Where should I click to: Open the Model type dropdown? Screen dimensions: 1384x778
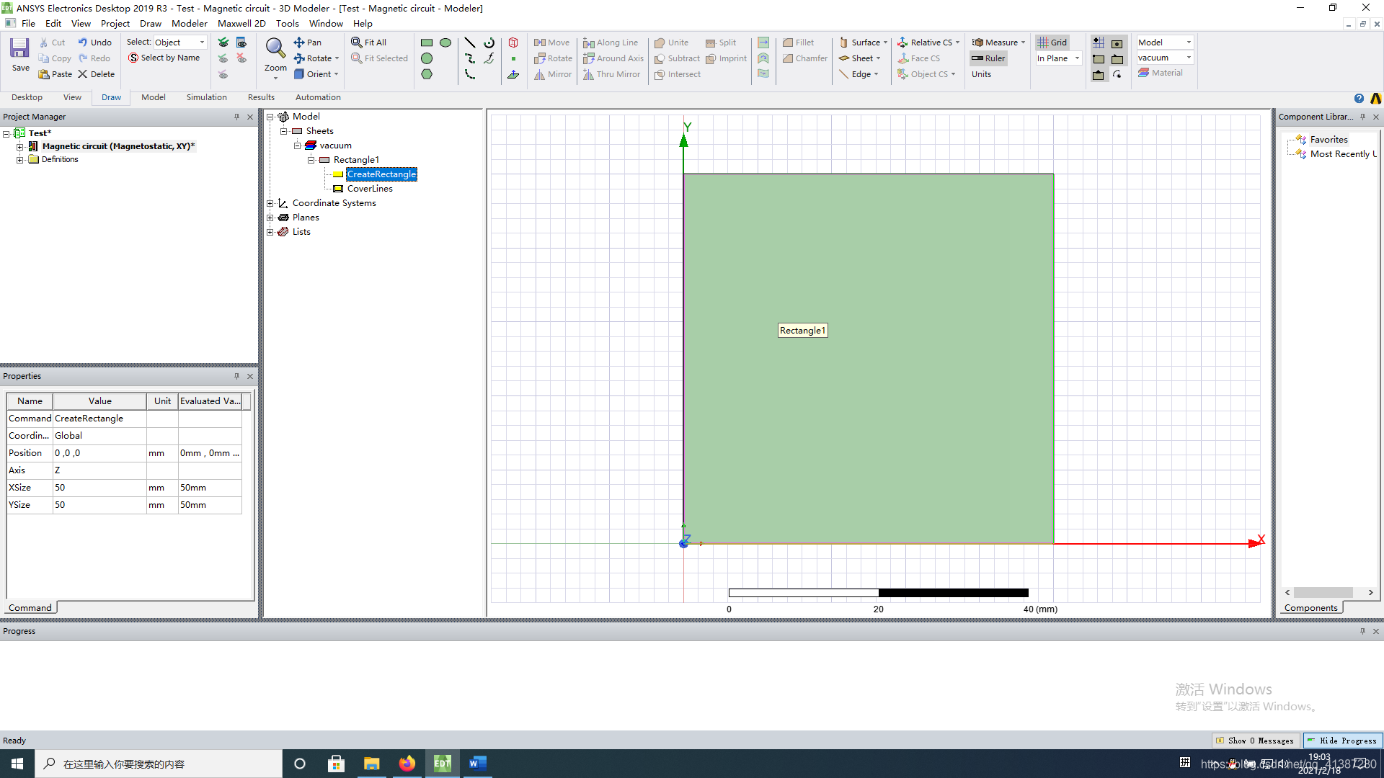click(x=1165, y=43)
